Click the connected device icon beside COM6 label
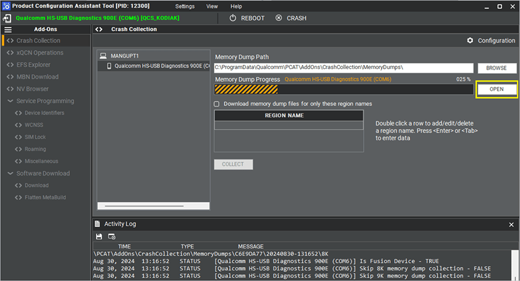520x281 pixels. (x=7, y=18)
